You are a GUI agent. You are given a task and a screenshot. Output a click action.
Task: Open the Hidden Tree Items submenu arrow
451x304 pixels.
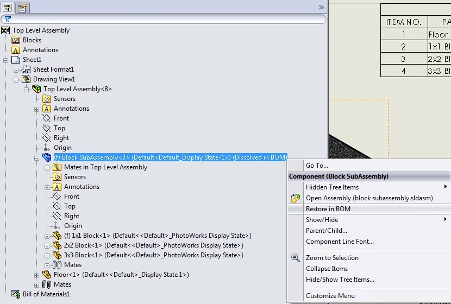coord(445,187)
